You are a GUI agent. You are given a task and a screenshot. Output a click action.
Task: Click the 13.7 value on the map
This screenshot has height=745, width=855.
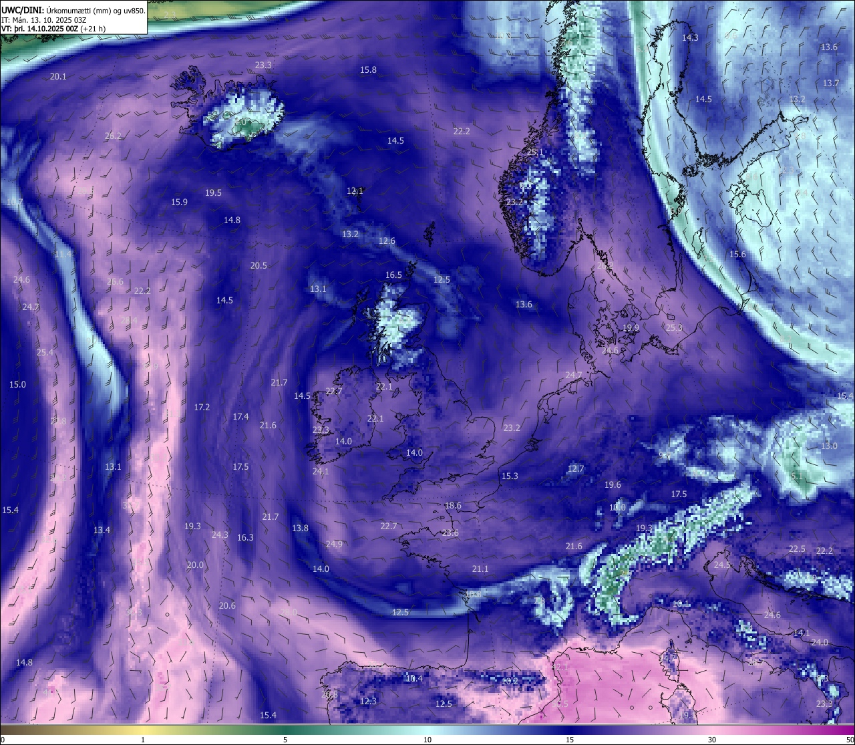click(x=831, y=84)
